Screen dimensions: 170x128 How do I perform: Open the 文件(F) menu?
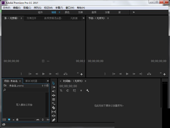7,8
